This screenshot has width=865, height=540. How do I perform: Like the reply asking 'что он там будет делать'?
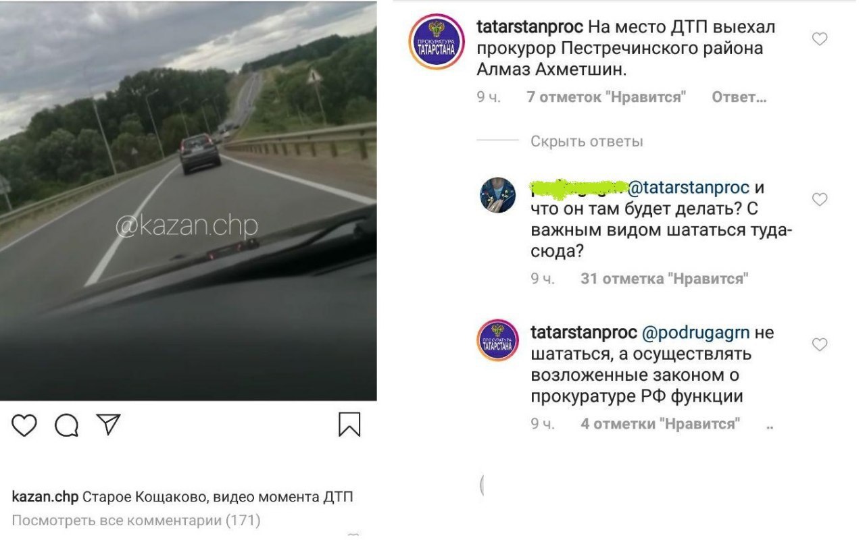[x=820, y=199]
